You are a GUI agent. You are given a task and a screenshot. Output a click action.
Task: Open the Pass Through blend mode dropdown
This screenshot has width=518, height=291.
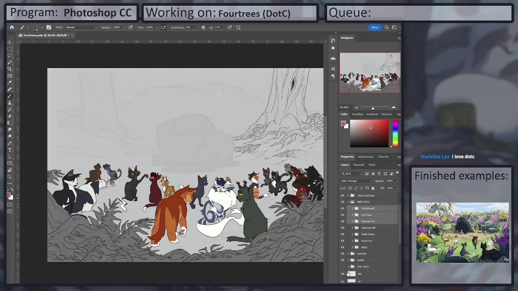pyautogui.click(x=357, y=181)
